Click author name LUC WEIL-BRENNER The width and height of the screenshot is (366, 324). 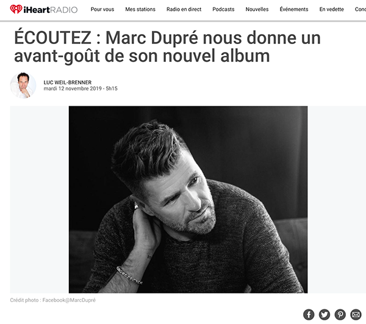point(68,83)
